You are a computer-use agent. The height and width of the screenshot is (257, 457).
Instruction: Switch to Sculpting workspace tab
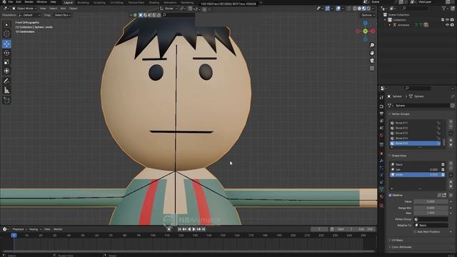[99, 2]
